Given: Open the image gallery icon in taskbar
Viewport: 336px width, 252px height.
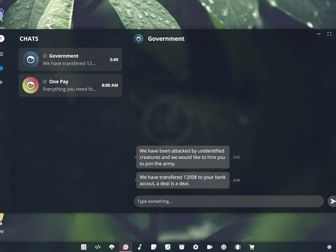Looking at the screenshot, I should (x=167, y=247).
